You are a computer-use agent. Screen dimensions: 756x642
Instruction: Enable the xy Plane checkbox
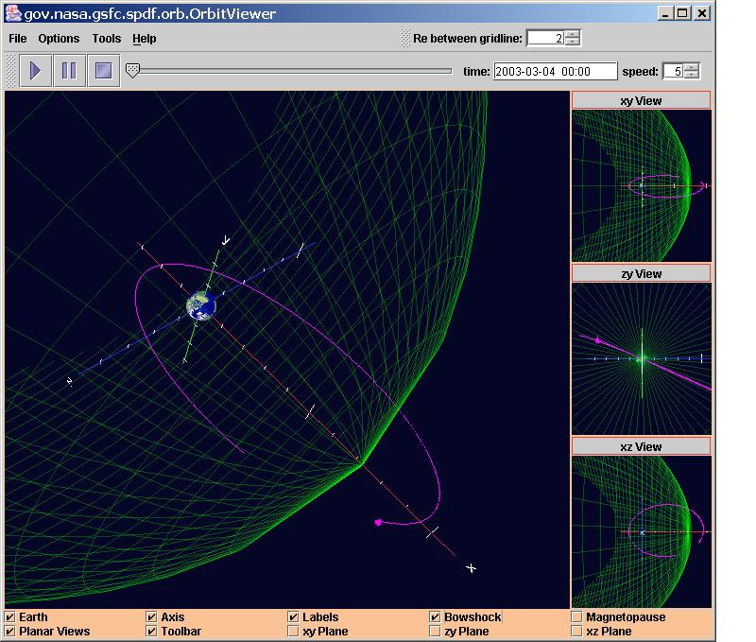[x=293, y=631]
